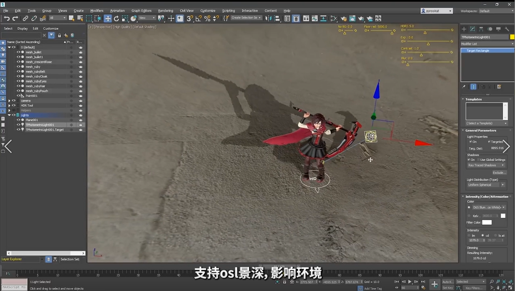Toggle the 3D Snaps icon
This screenshot has height=291, width=515.
pyautogui.click(x=189, y=18)
